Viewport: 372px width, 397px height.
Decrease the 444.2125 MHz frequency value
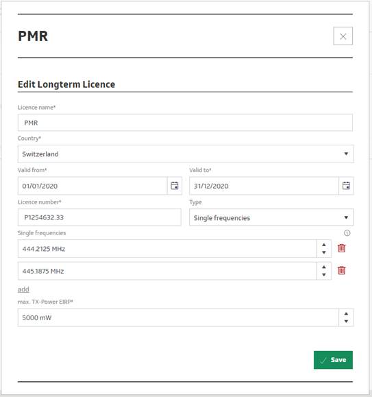pos(323,252)
